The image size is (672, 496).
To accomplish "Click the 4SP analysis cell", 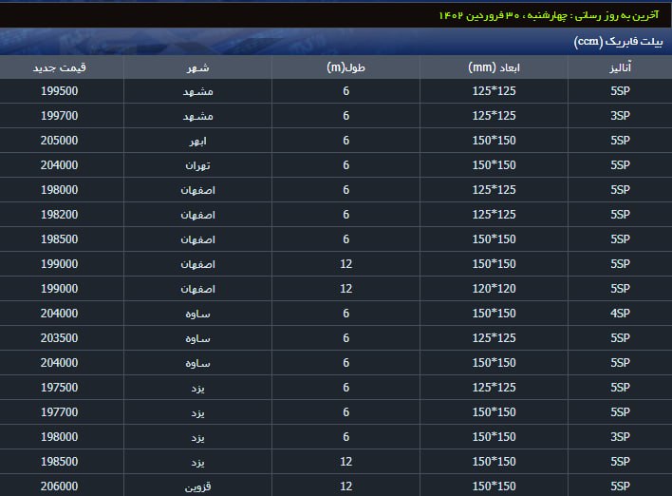I will 620,314.
